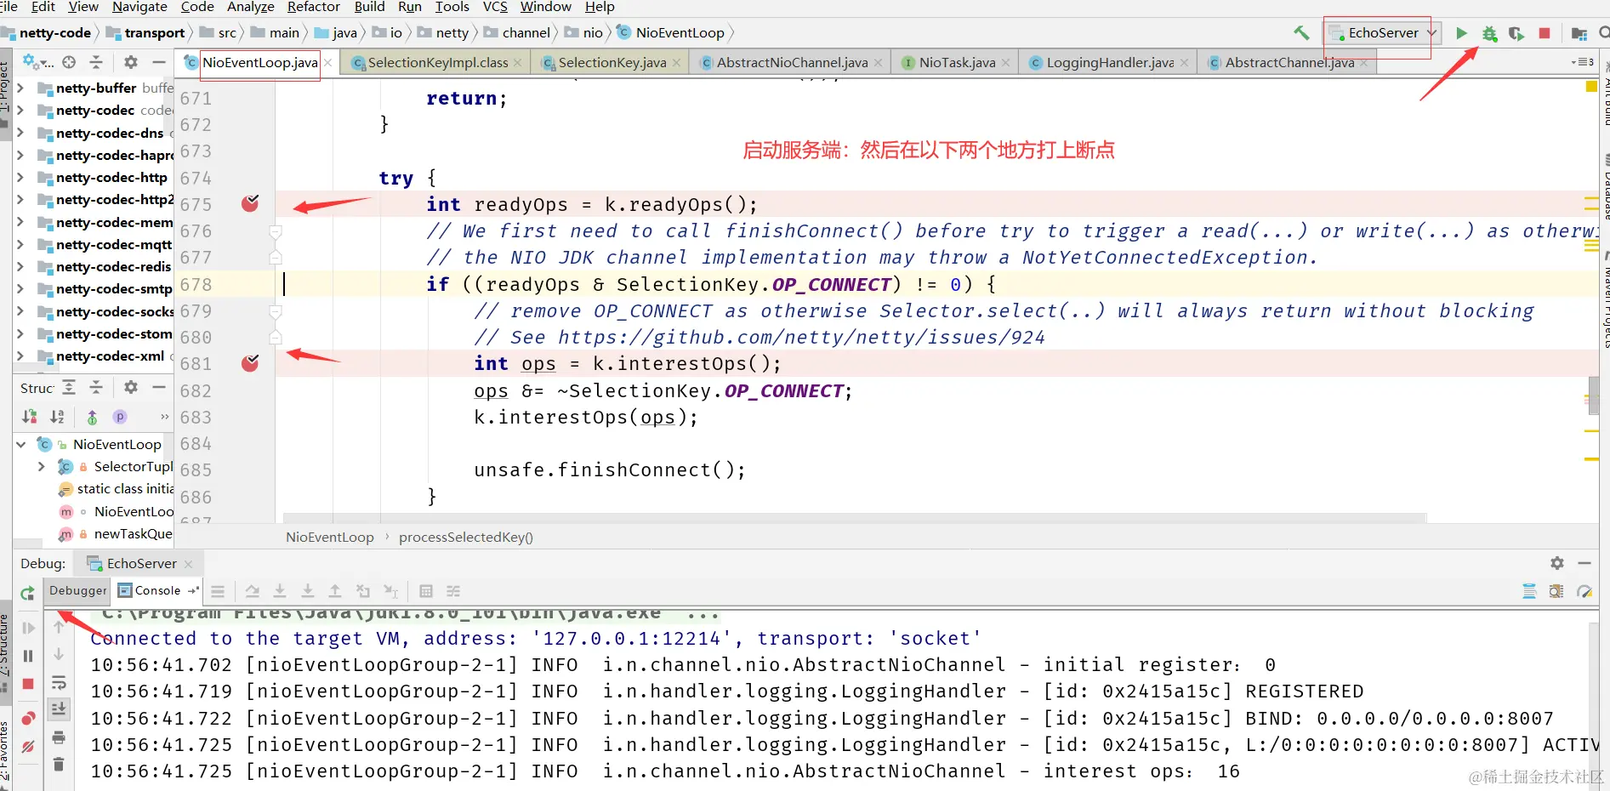
Task: Print console output with the printer icon
Action: (59, 737)
